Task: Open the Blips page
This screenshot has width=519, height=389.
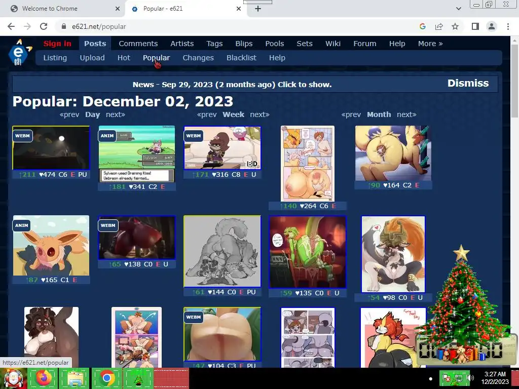Action: (x=244, y=44)
